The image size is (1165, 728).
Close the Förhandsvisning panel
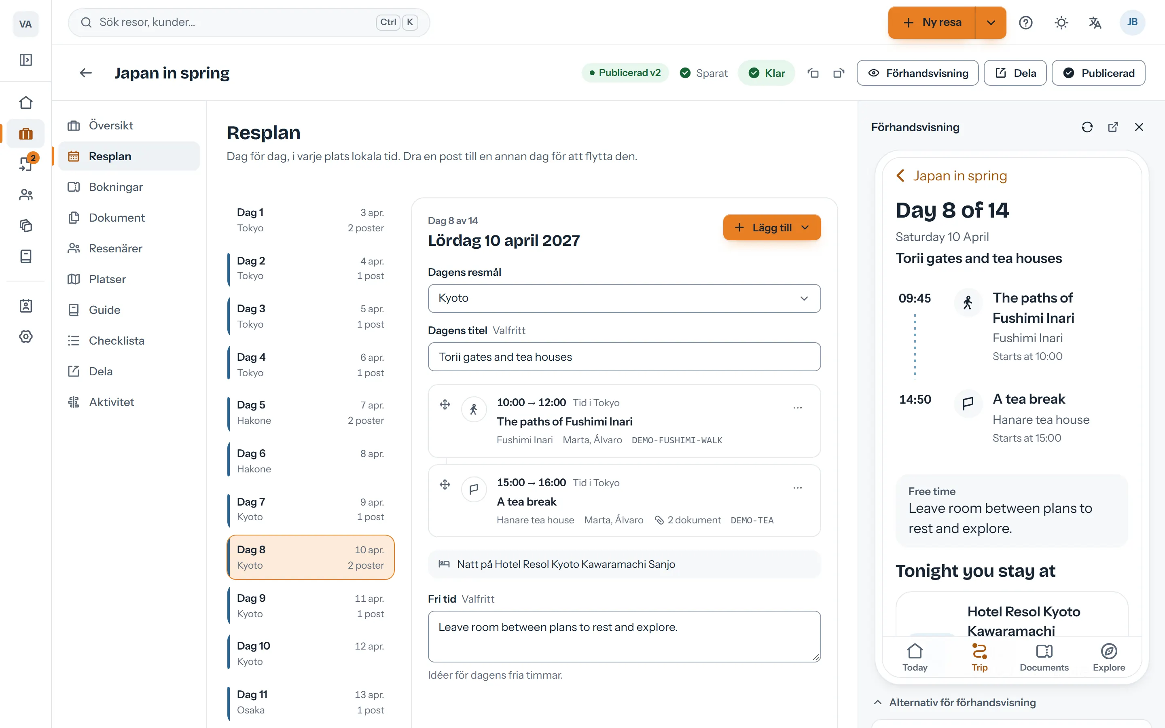pos(1139,127)
